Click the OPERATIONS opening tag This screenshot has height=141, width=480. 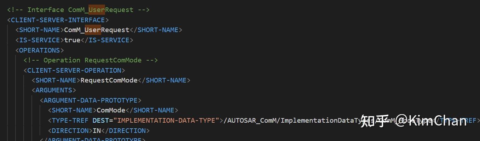39,50
